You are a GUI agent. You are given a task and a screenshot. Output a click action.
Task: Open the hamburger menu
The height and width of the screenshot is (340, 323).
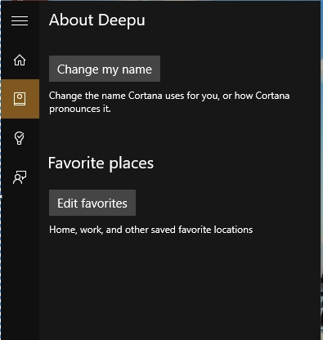click(20, 21)
